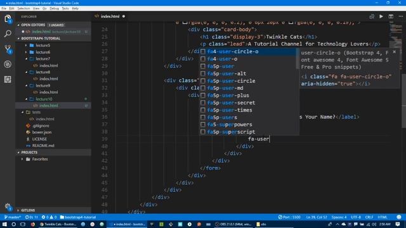Screen dimensions: 406x228
Task: Open bower.json file
Action: (53, 132)
